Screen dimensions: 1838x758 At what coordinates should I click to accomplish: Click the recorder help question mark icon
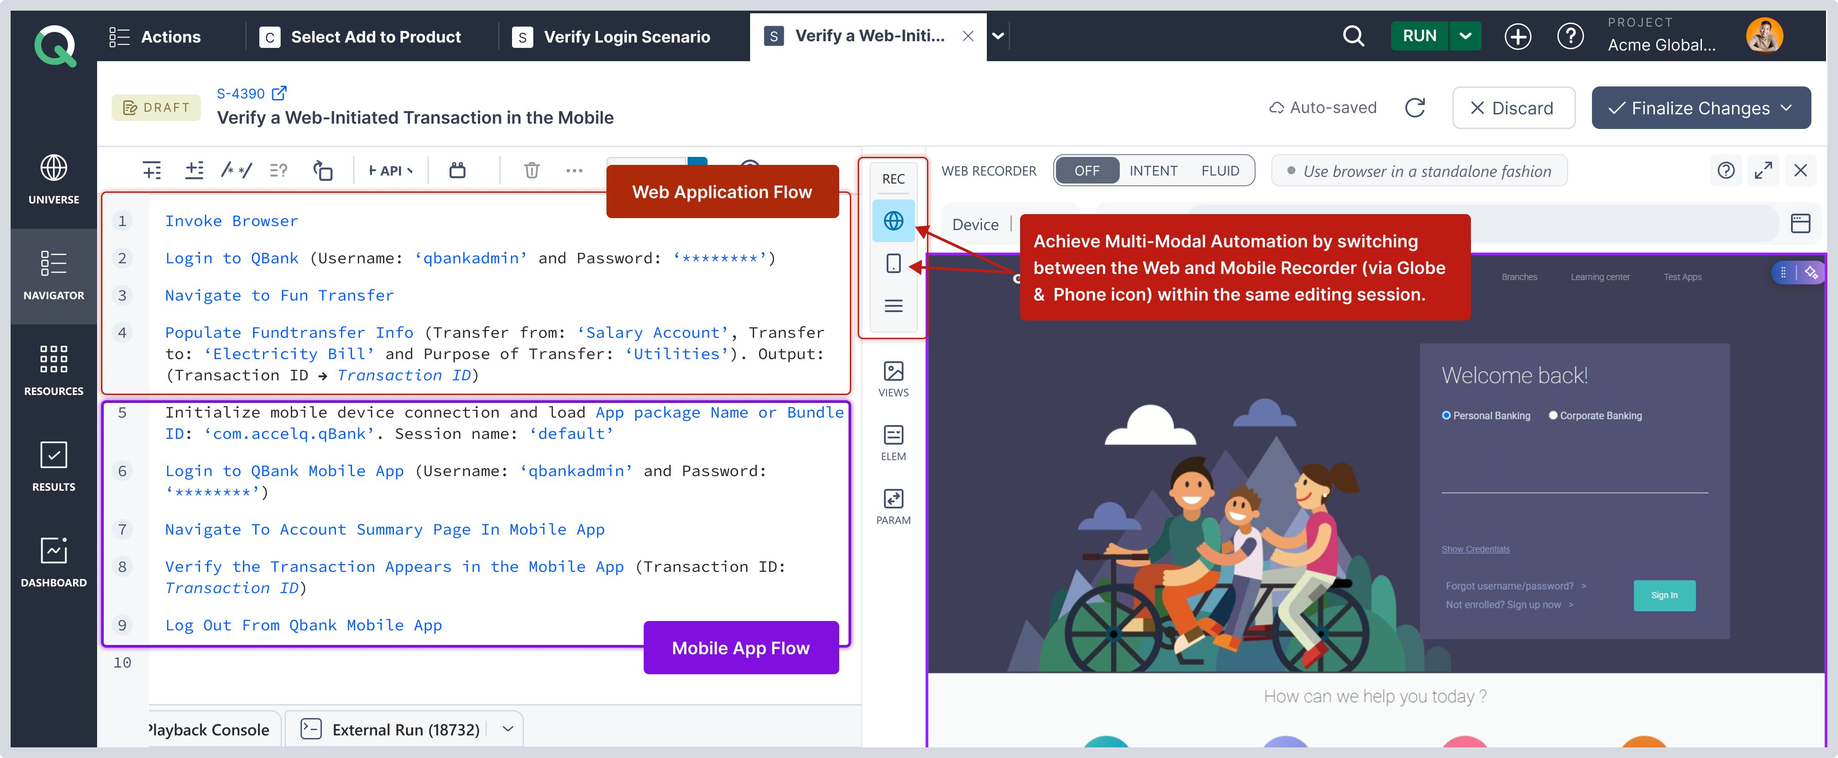(1725, 170)
